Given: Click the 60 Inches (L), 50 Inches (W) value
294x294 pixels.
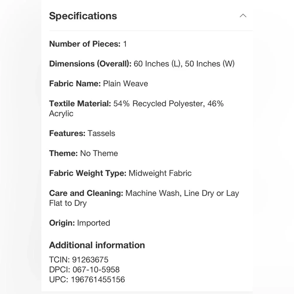Looking at the screenshot, I should coord(184,64).
